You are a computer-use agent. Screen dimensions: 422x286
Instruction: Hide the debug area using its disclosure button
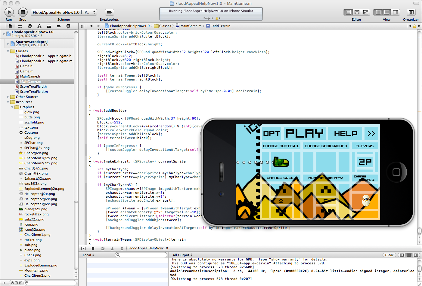[x=83, y=248]
